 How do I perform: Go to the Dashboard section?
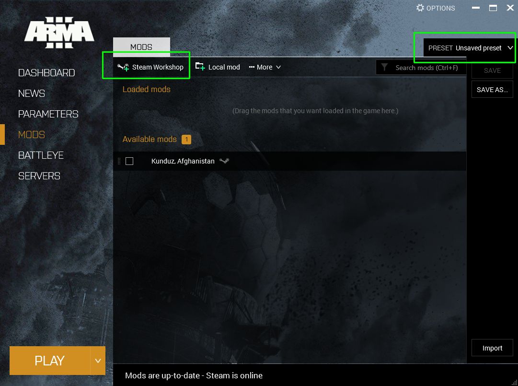(x=46, y=73)
